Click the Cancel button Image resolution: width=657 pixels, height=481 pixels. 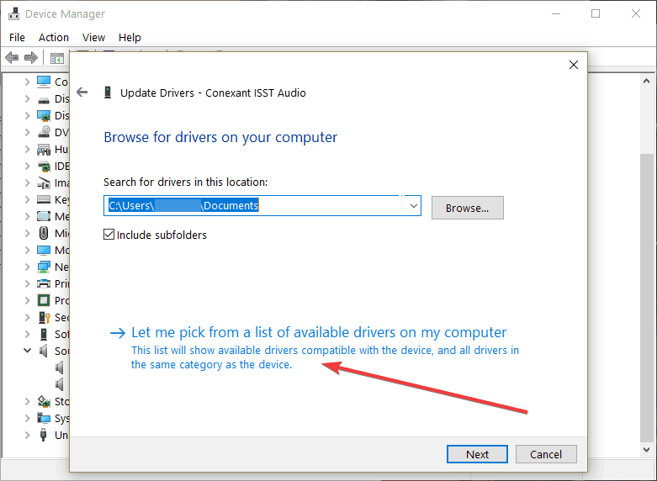tap(546, 454)
